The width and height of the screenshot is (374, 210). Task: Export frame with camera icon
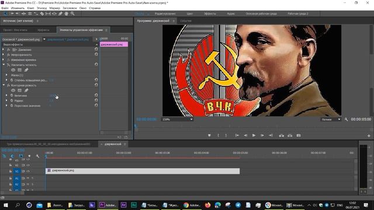299,135
